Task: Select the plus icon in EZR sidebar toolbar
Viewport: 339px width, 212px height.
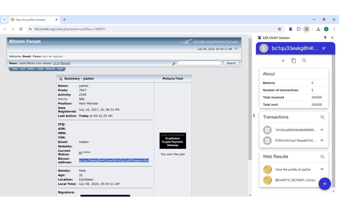Action: (283, 60)
